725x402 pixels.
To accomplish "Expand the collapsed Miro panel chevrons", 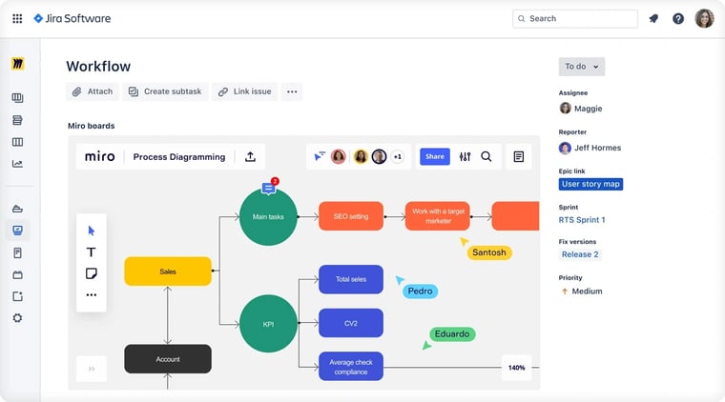I will pyautogui.click(x=92, y=368).
